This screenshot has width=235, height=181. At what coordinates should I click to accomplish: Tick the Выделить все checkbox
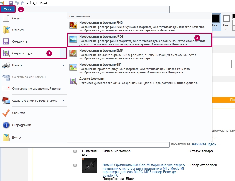(75, 151)
